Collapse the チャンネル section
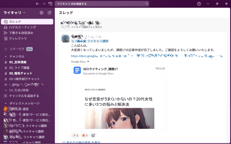Image resolution: width=231 pixels, height=144 pixels. click(5, 57)
